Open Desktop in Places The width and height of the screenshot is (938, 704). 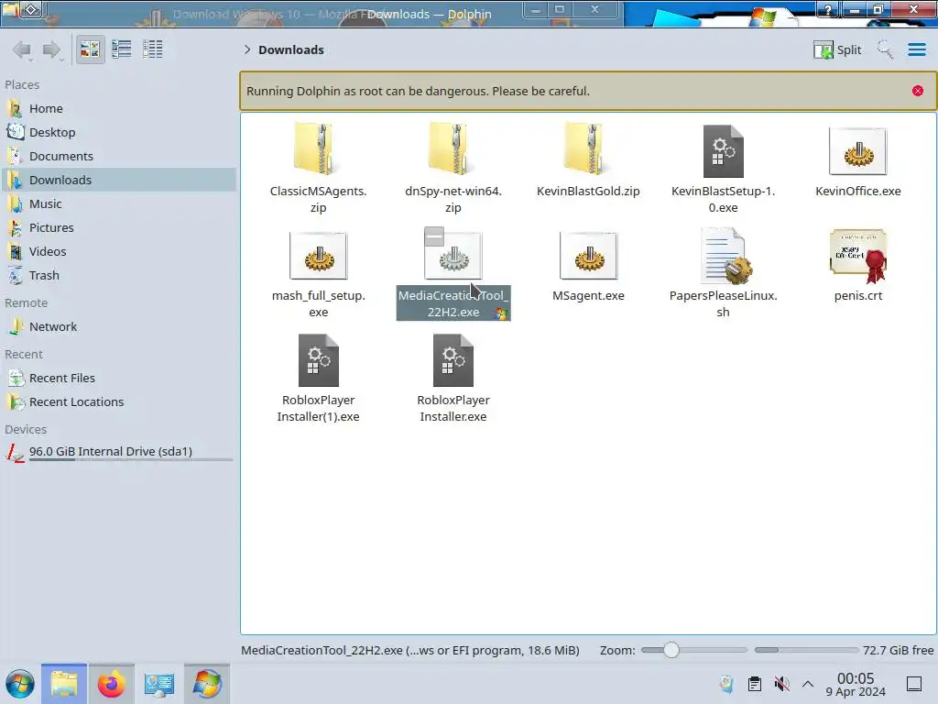coord(119,132)
